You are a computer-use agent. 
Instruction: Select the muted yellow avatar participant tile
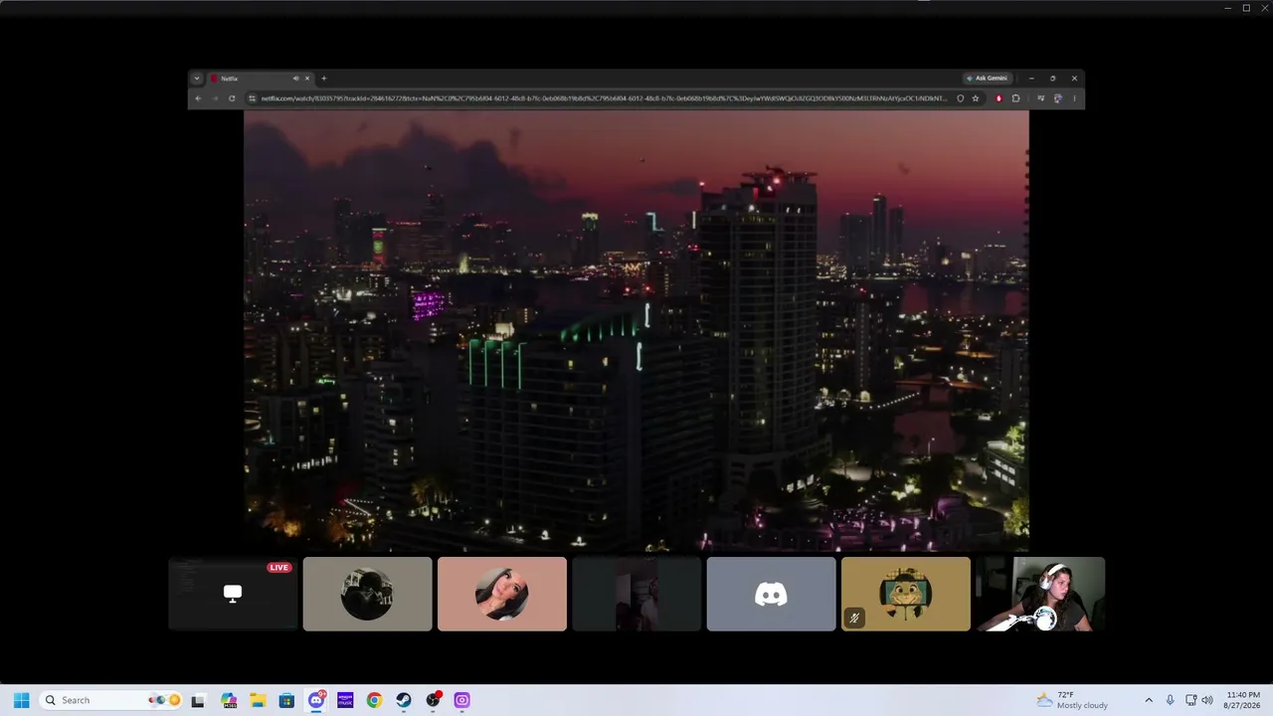click(x=906, y=594)
